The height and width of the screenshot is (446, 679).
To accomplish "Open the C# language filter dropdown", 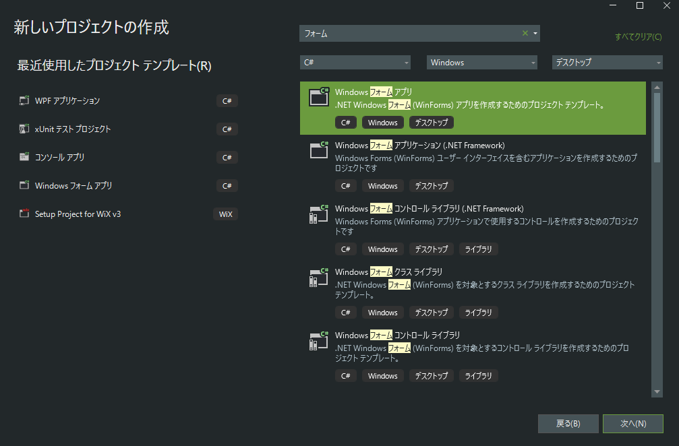I will (x=355, y=62).
